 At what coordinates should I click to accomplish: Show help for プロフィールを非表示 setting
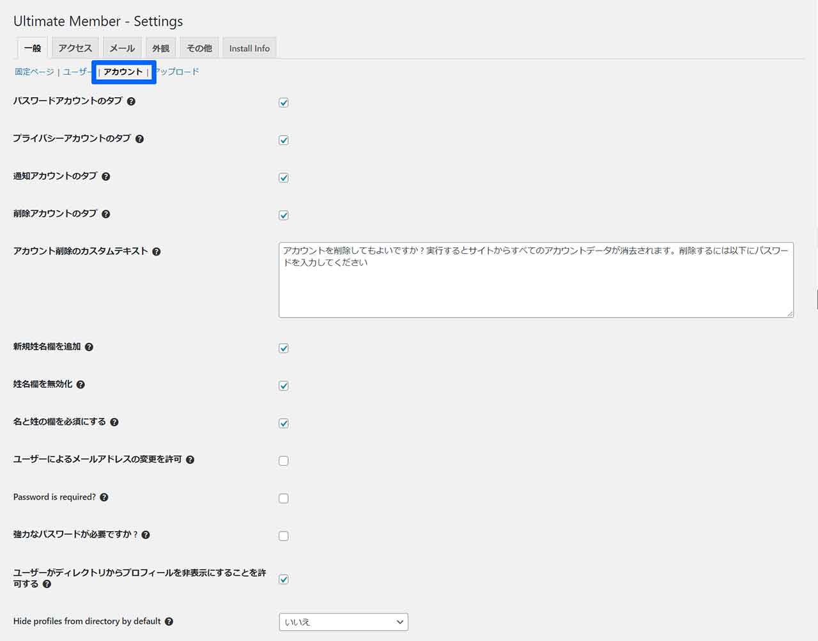coord(47,584)
